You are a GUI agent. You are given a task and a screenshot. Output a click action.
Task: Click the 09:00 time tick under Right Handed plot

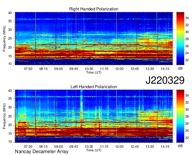pos(58,69)
